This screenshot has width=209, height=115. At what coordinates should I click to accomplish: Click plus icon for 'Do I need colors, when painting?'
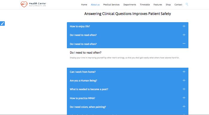point(184,107)
